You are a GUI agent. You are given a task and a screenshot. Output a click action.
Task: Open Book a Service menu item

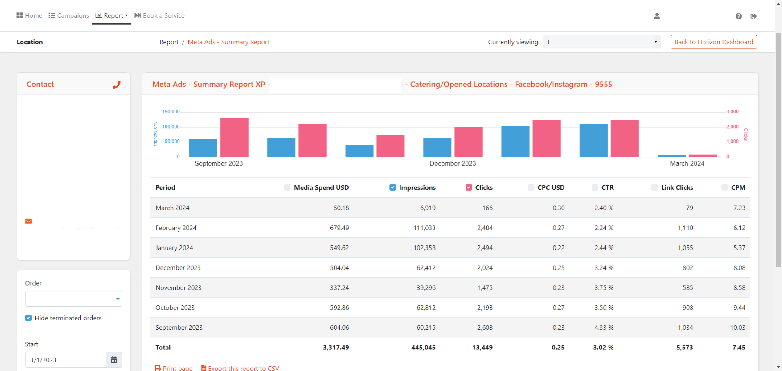pyautogui.click(x=159, y=16)
